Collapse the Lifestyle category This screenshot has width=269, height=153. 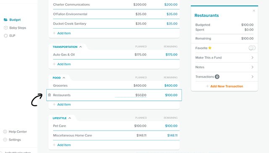click(x=70, y=118)
